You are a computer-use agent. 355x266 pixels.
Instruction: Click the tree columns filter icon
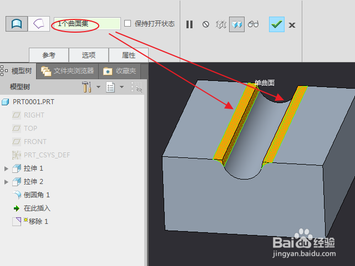pos(136,87)
